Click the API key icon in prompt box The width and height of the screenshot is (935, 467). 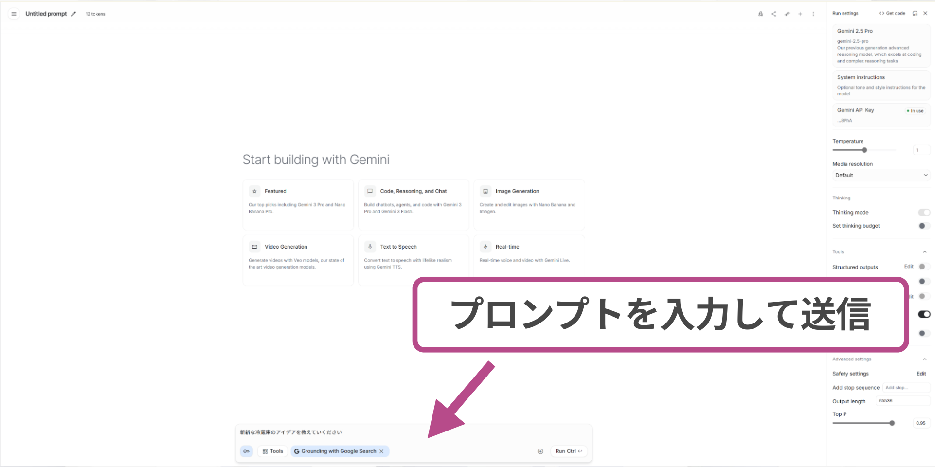pos(247,451)
